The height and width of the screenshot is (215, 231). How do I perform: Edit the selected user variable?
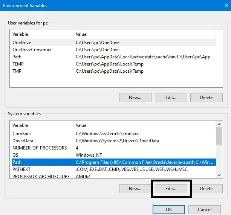pos(171,98)
